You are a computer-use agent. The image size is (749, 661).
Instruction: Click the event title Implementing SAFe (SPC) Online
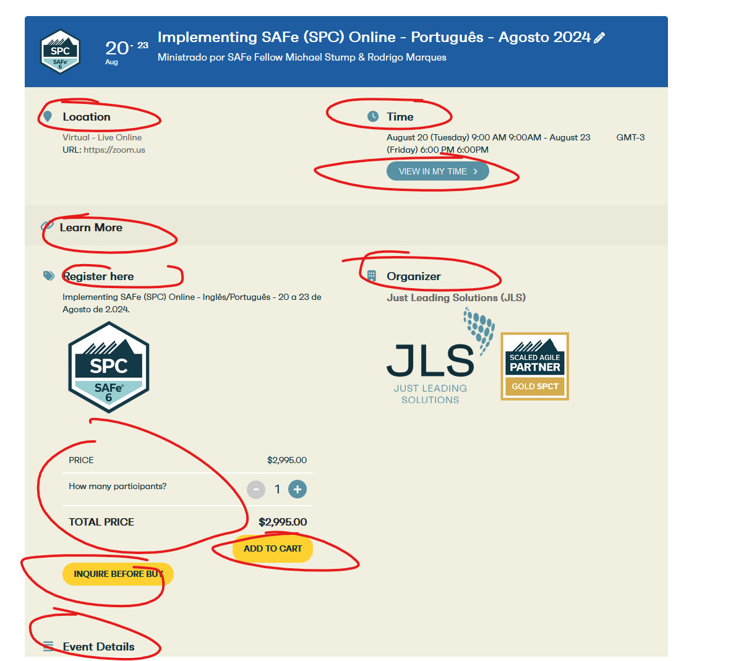374,37
